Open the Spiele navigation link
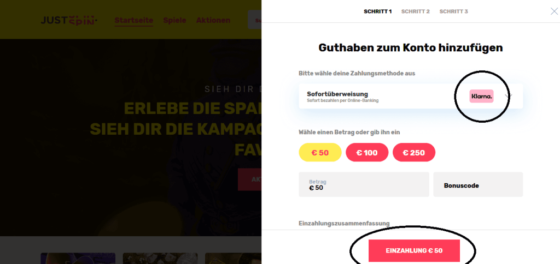The image size is (560, 264). click(x=174, y=20)
